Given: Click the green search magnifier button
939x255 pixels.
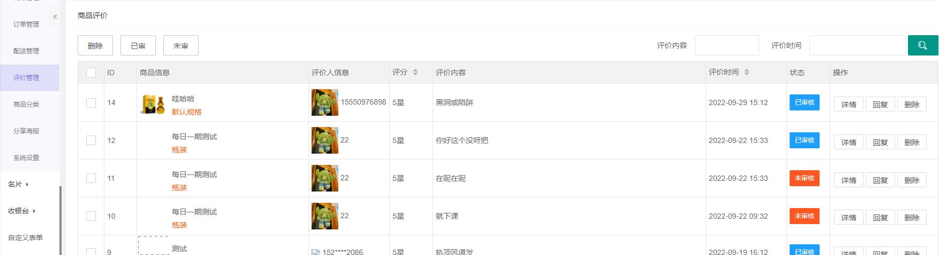Looking at the screenshot, I should 922,45.
